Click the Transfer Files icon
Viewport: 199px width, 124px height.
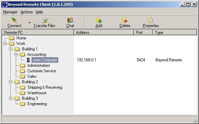tap(45, 21)
